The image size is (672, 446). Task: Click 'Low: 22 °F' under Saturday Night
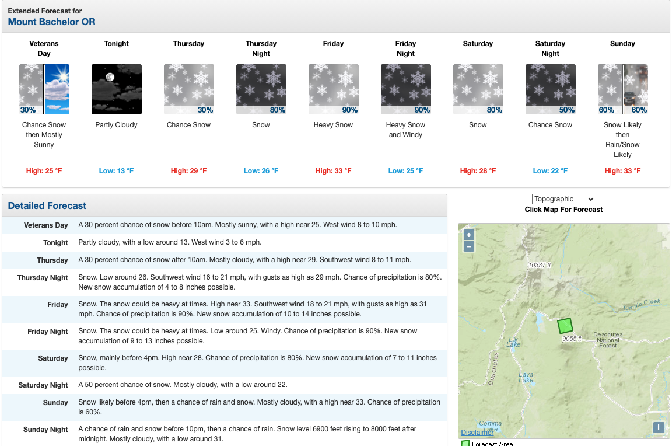point(550,170)
